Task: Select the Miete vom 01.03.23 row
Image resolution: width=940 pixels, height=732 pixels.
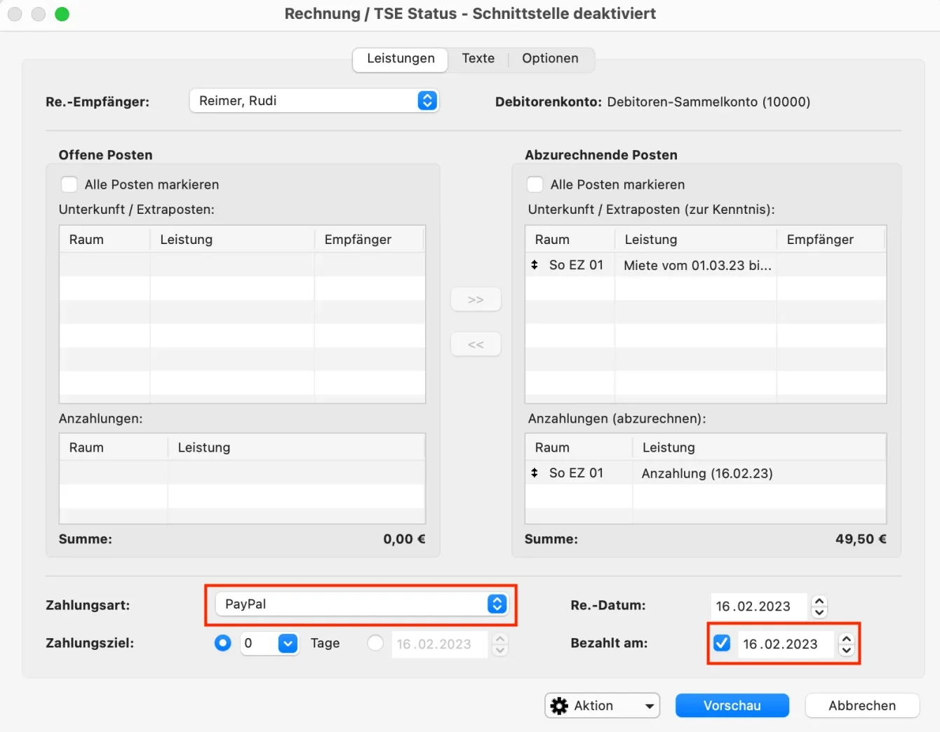Action: pyautogui.click(x=706, y=265)
